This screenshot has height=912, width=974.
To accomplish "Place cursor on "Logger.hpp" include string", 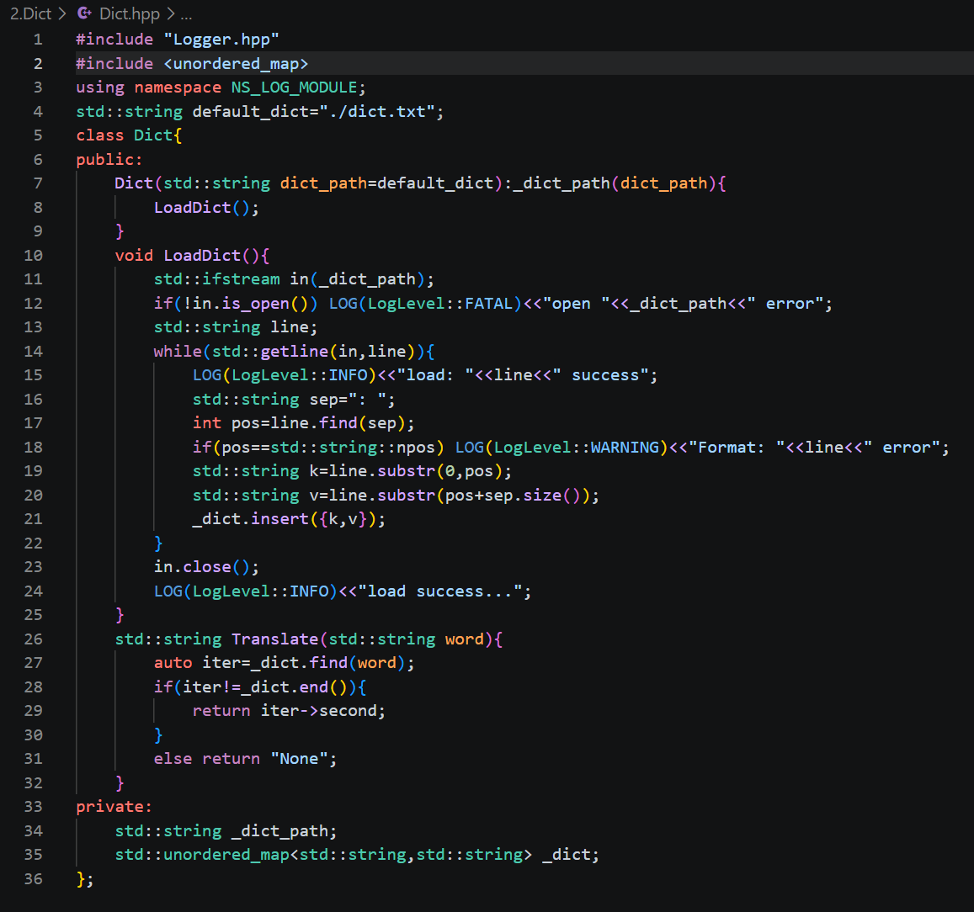I will pyautogui.click(x=221, y=40).
